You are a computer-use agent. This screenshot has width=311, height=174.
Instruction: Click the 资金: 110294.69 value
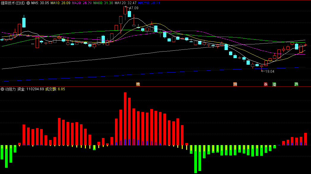(x=31, y=89)
